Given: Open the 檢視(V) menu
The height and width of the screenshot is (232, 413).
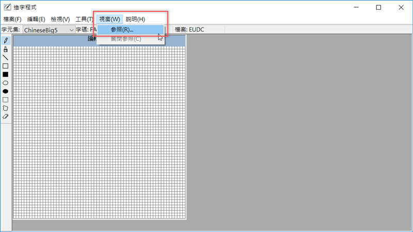Looking at the screenshot, I should coord(60,19).
